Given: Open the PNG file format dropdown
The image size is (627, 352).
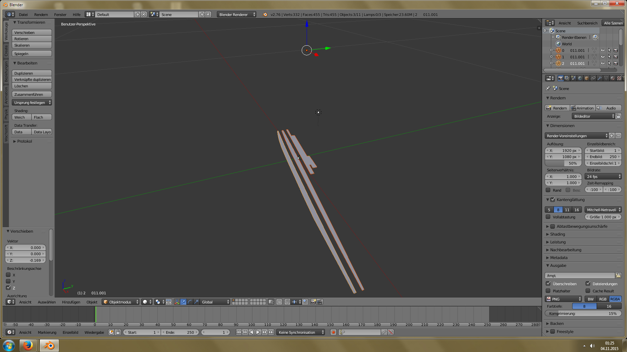Looking at the screenshot, I should coord(564,299).
